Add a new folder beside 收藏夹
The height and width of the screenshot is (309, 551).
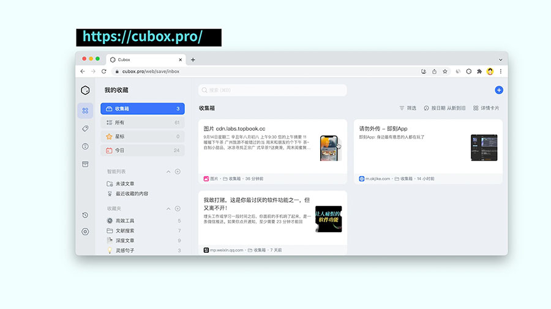coord(178,209)
